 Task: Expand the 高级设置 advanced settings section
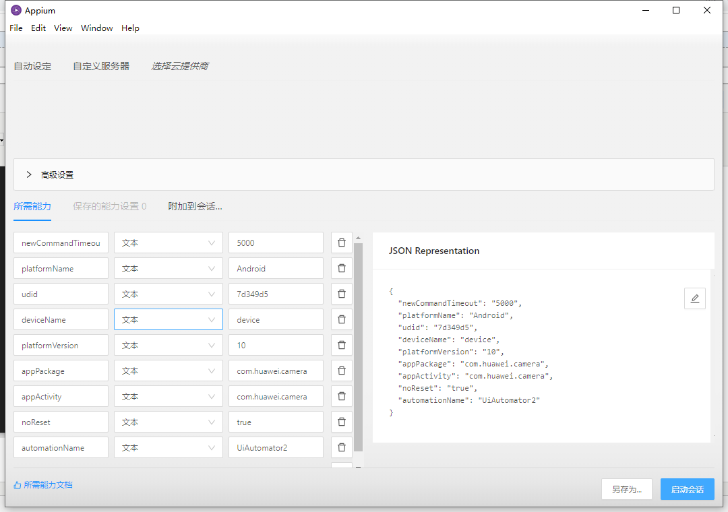click(x=363, y=174)
